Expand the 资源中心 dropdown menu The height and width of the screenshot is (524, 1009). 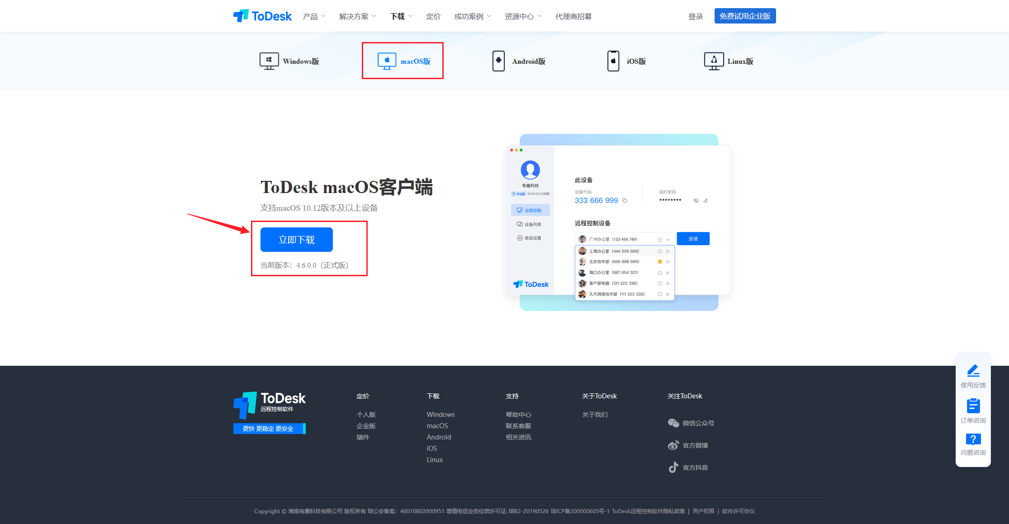point(523,17)
